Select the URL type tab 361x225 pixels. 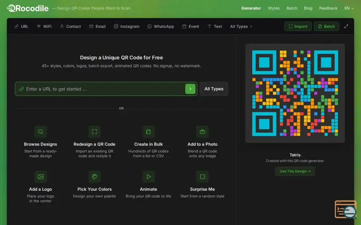[21, 27]
